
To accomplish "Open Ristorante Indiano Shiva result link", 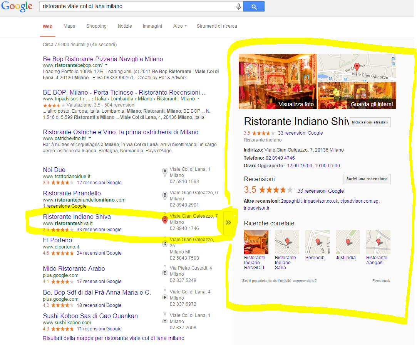I will coord(77,217).
